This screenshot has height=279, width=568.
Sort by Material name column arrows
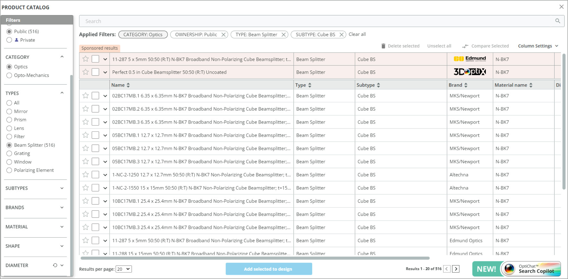(531, 85)
